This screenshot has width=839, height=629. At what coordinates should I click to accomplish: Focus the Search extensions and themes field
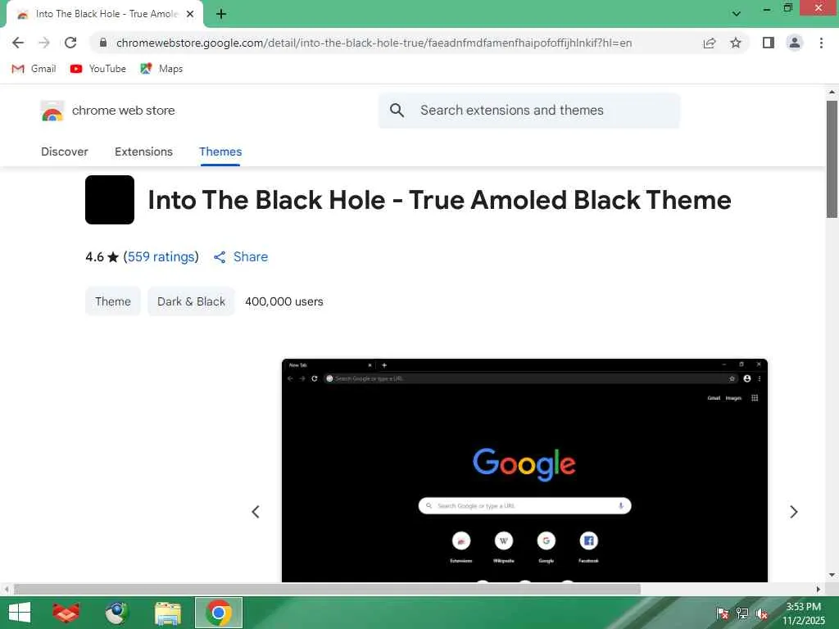click(x=529, y=111)
